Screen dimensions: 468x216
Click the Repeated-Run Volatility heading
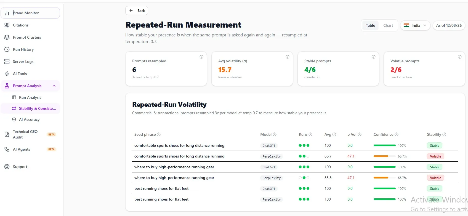point(169,105)
